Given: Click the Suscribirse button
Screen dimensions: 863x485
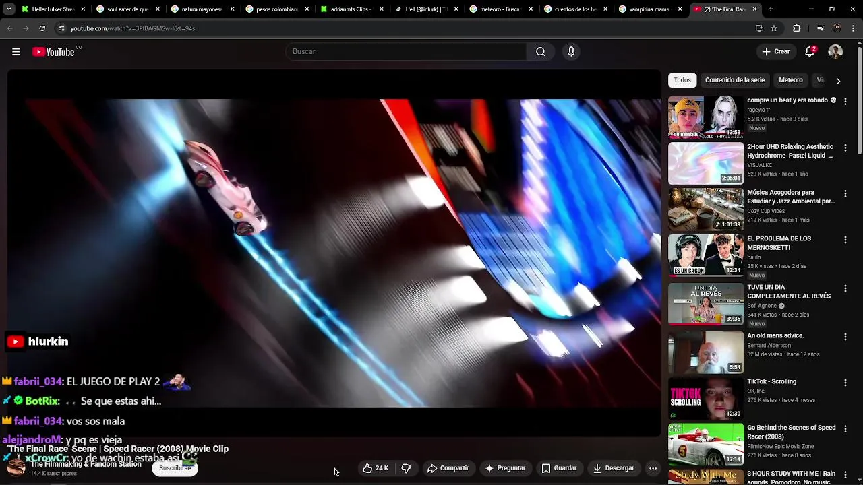Looking at the screenshot, I should 175,468.
